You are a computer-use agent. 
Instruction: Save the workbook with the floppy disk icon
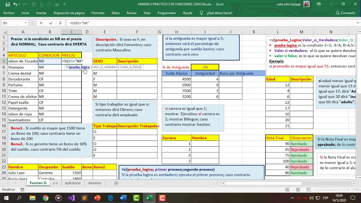point(8,4)
